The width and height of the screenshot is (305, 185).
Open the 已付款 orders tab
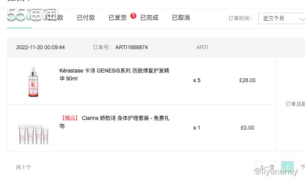(x=86, y=18)
